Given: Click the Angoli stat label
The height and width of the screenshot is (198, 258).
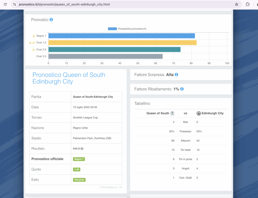Looking at the screenshot, I should [185, 168].
